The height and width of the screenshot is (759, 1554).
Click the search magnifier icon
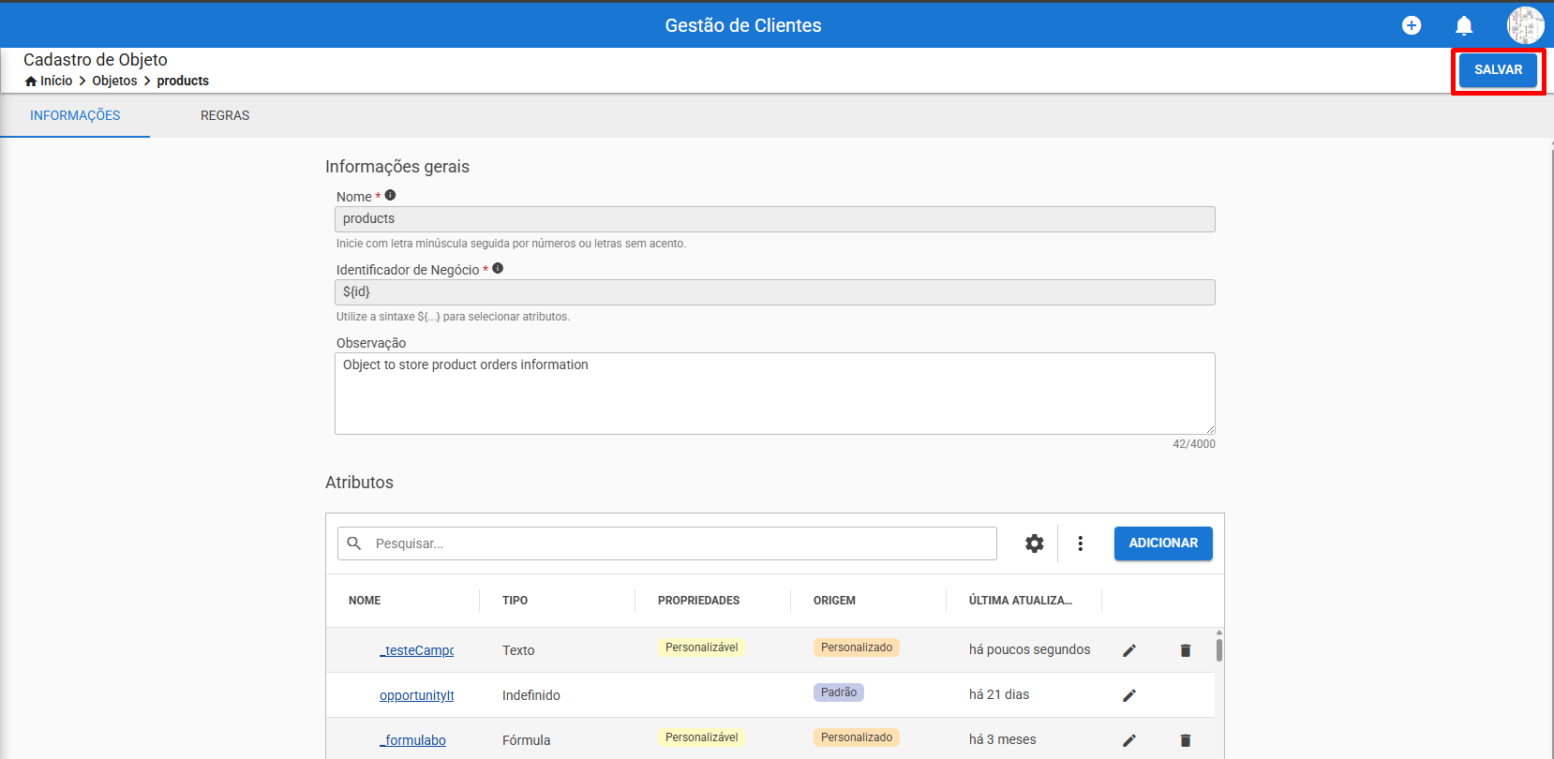354,543
